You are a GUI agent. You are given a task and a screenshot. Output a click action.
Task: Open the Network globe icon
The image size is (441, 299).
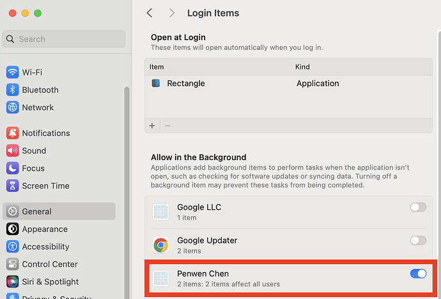pyautogui.click(x=12, y=108)
